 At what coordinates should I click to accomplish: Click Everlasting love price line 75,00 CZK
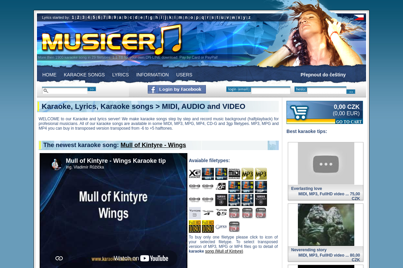click(x=329, y=196)
